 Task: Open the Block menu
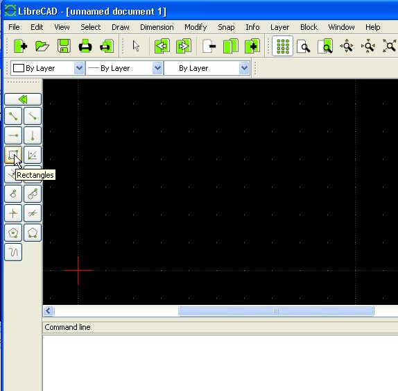pos(309,27)
